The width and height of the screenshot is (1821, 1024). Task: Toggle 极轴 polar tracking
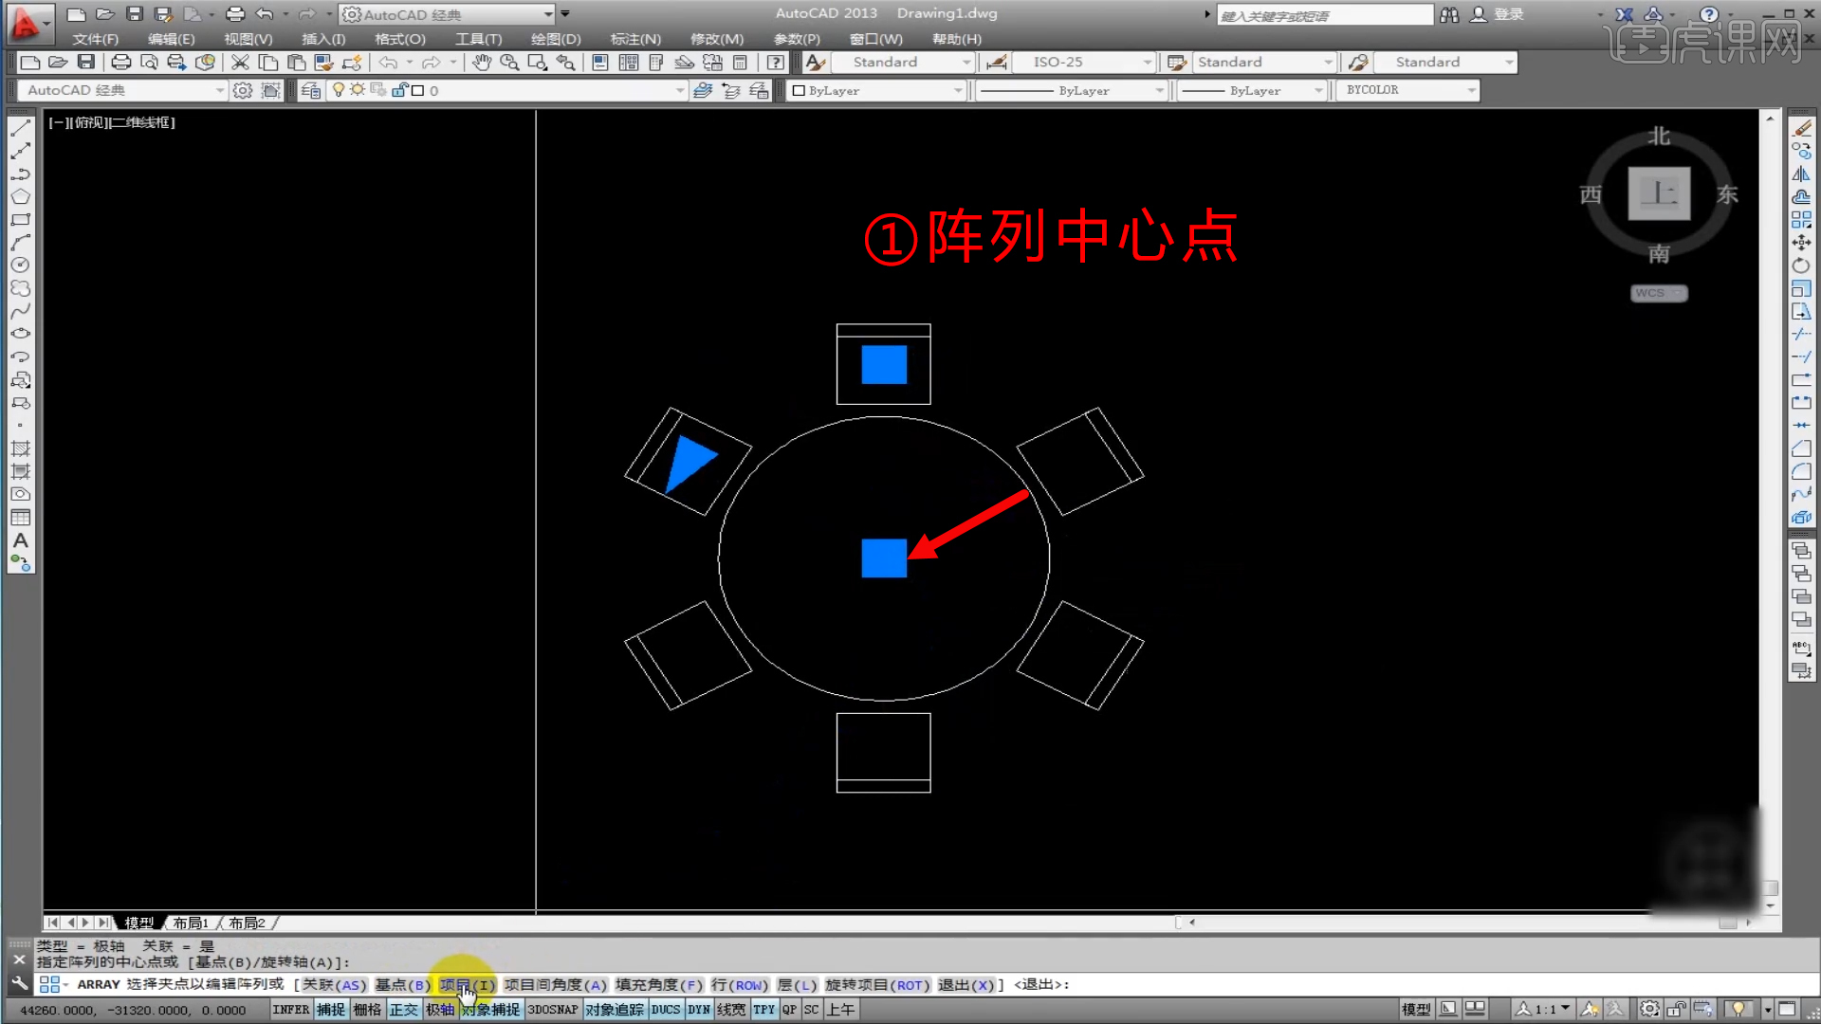tap(441, 1010)
